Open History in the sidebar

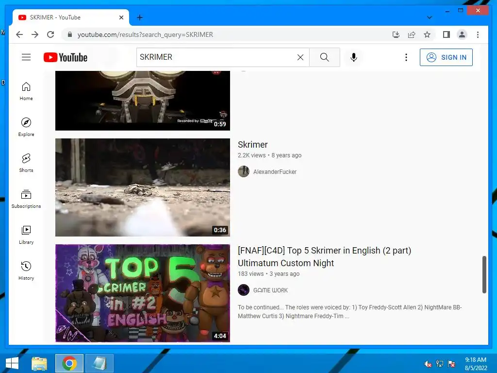26,271
